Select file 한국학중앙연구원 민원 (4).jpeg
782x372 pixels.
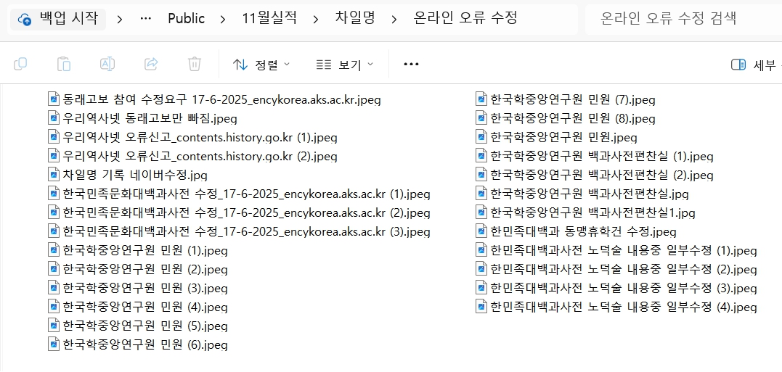point(138,307)
